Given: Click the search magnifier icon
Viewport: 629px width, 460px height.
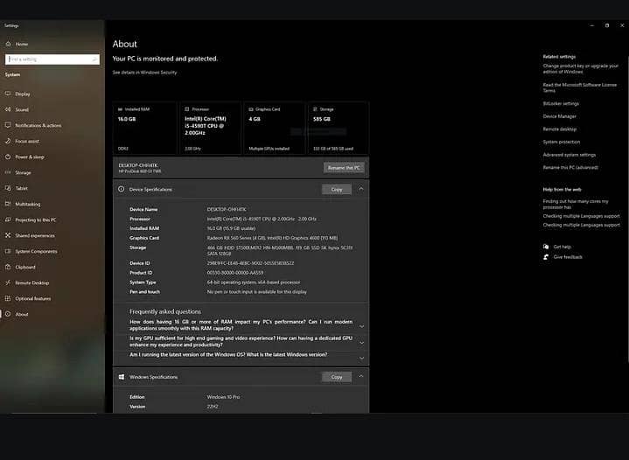Looking at the screenshot, I should point(94,59).
